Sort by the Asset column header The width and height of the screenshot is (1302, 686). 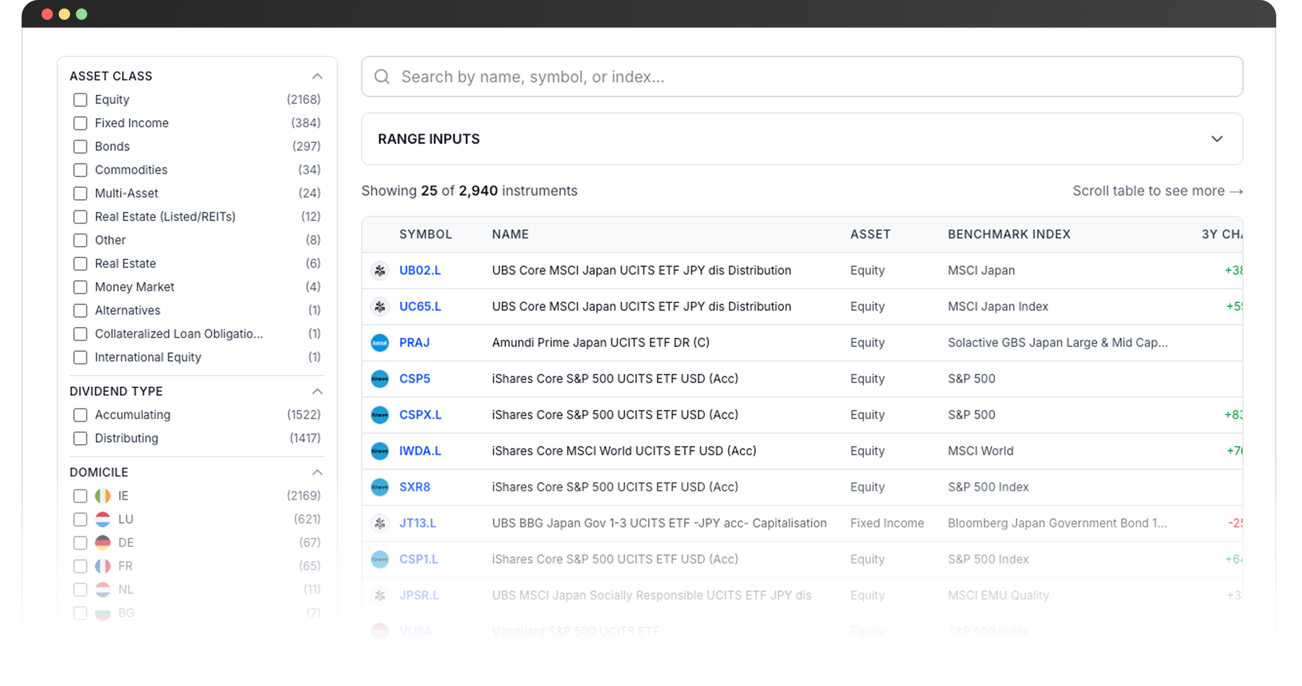(x=870, y=234)
